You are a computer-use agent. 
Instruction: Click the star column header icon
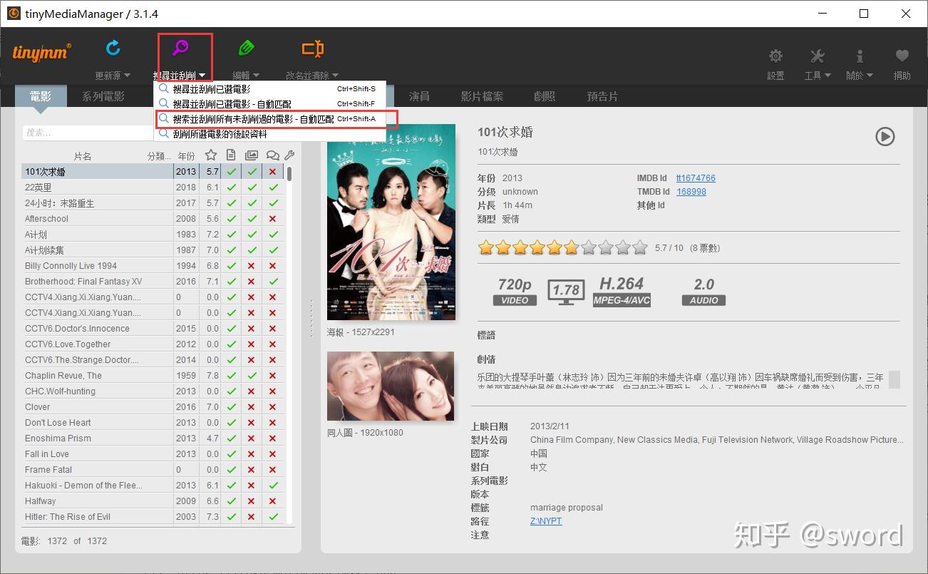(x=211, y=154)
